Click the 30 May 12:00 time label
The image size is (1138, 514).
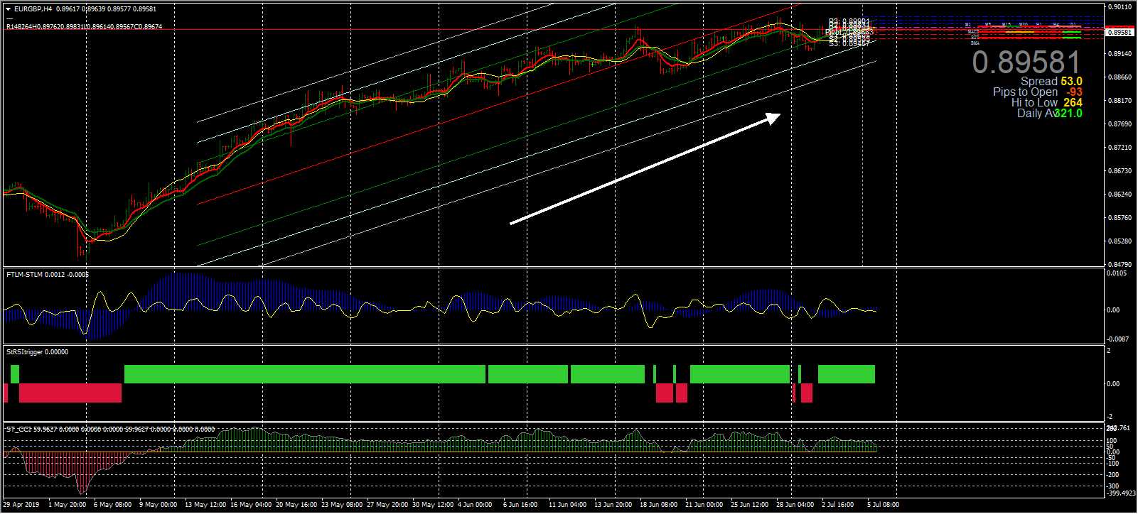pos(433,505)
